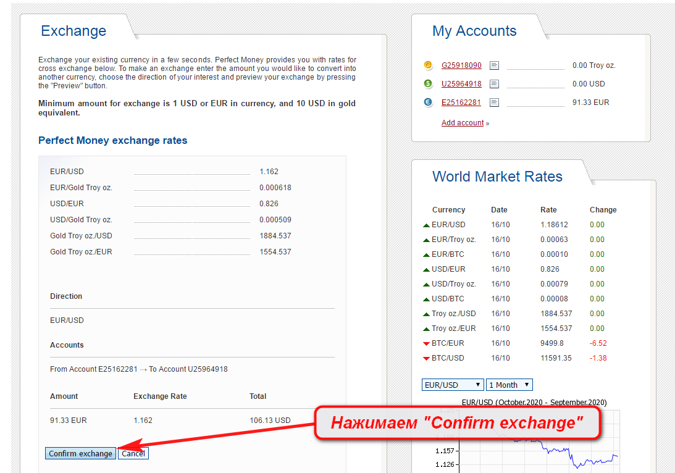Viewport: 675px width, 473px height.
Task: Click the Change column header
Action: (x=603, y=209)
